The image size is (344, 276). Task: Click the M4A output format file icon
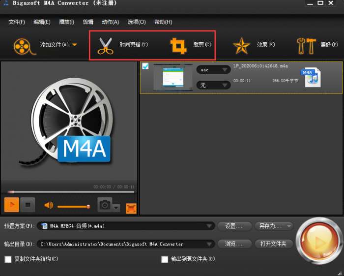[x=311, y=77]
